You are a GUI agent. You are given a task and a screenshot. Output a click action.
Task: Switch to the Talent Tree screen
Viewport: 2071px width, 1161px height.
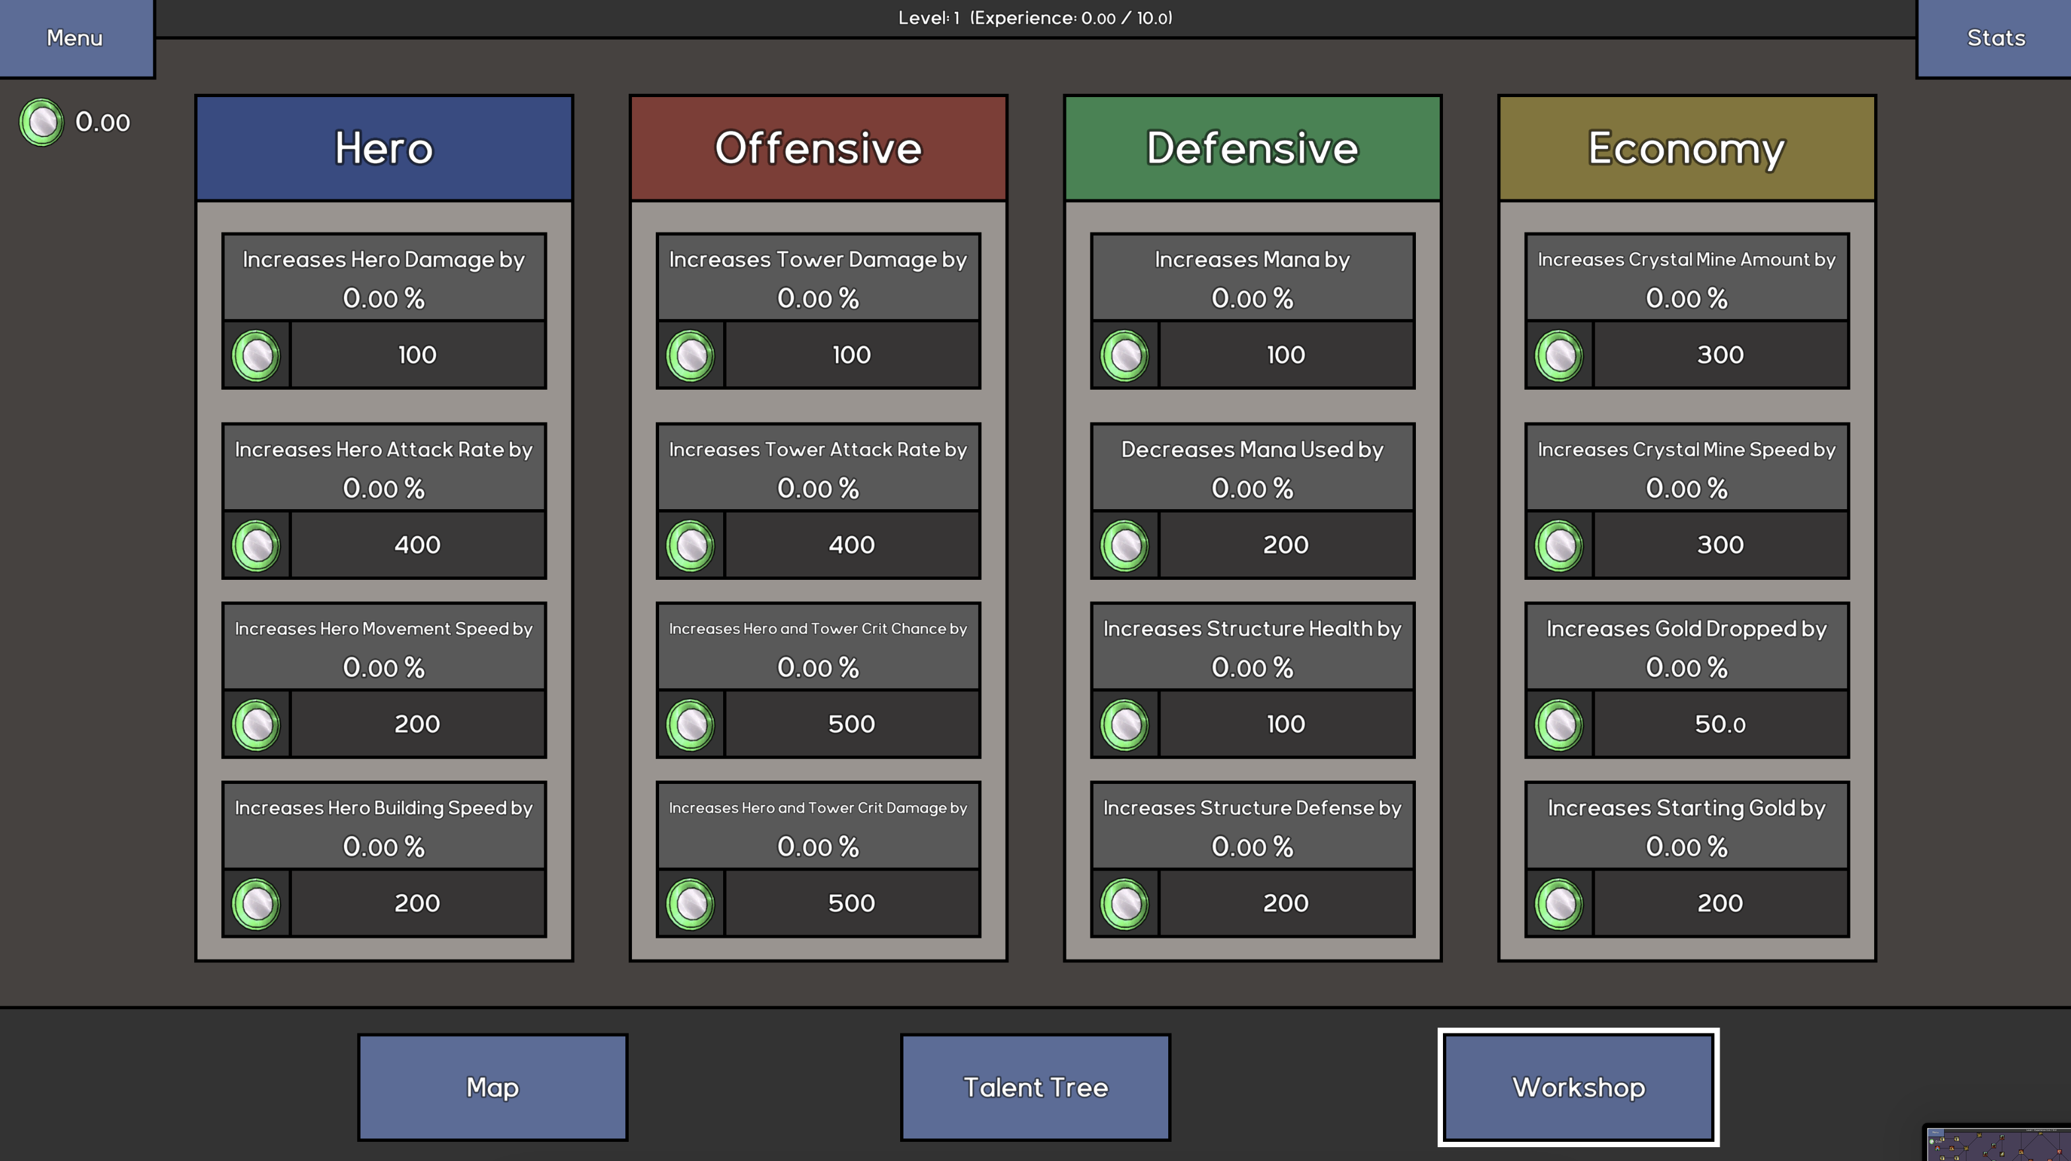click(1035, 1087)
